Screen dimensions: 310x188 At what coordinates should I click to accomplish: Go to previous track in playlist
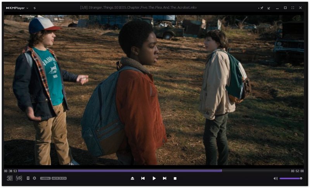point(143,179)
